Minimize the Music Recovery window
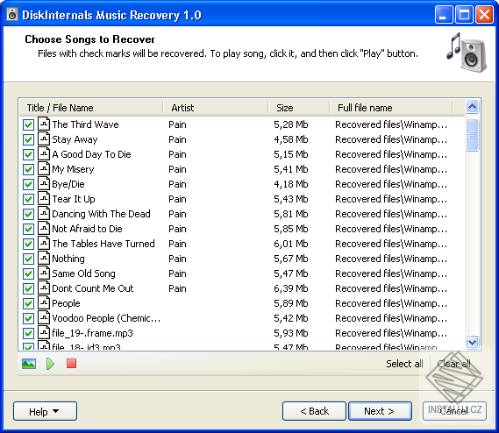Screen dimensions: 499x433 tap(444, 15)
